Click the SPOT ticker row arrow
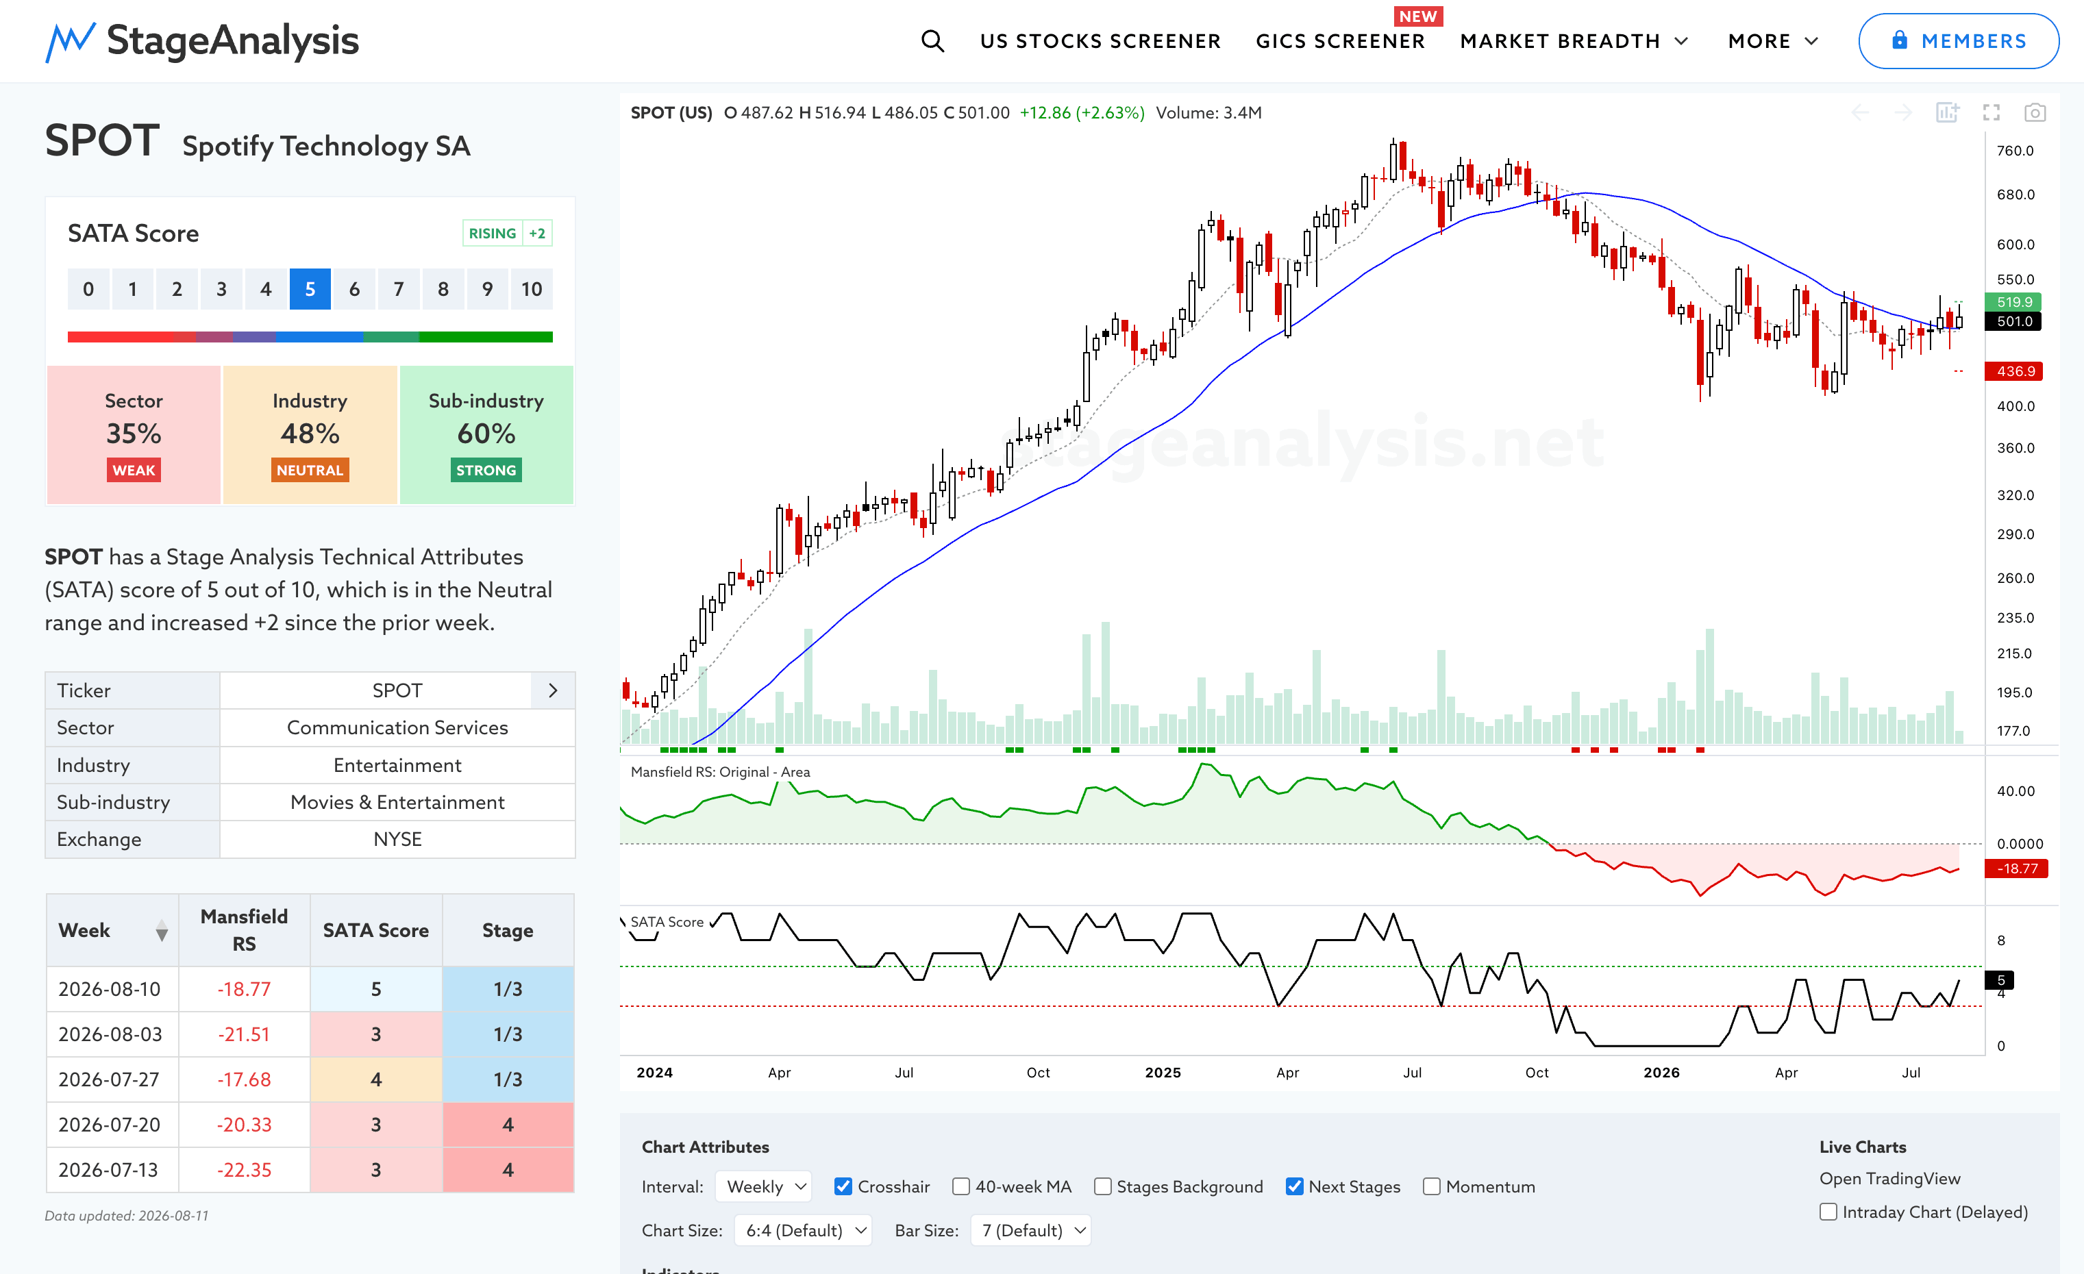 pos(553,690)
